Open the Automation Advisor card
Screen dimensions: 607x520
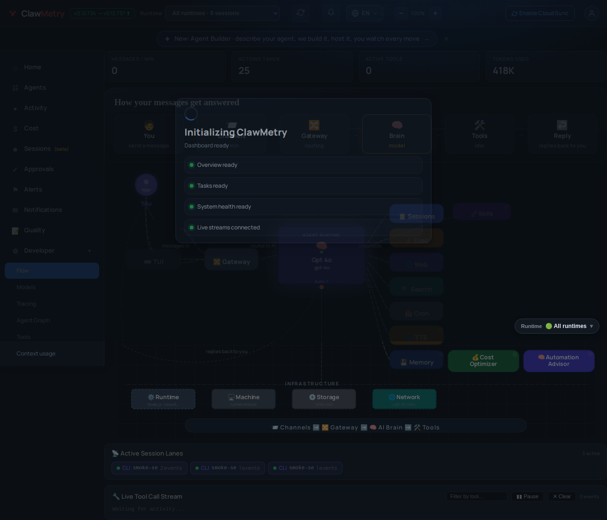coord(559,361)
